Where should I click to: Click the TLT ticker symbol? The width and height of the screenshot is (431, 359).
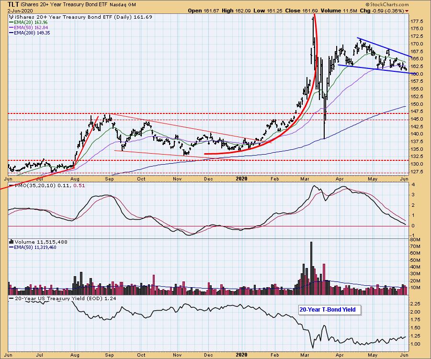13,4
